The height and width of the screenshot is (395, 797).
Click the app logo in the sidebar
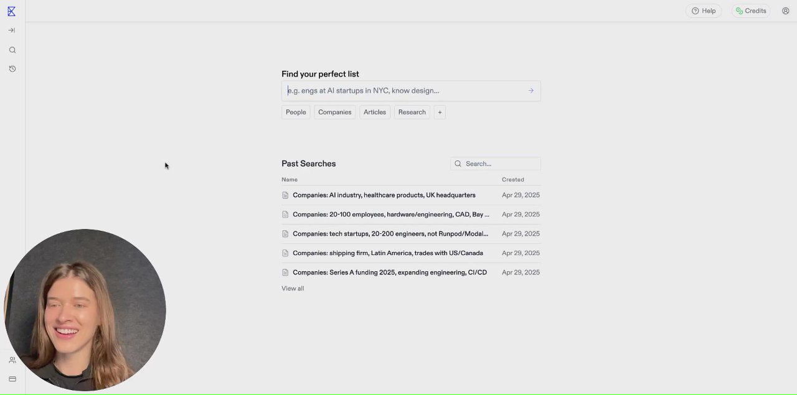tap(11, 11)
